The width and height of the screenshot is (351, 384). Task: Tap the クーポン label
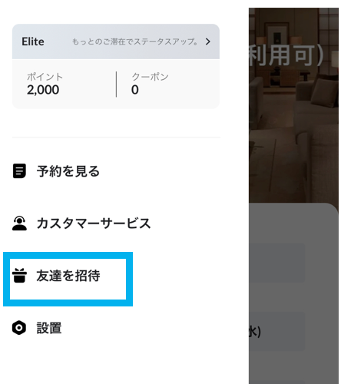click(150, 77)
